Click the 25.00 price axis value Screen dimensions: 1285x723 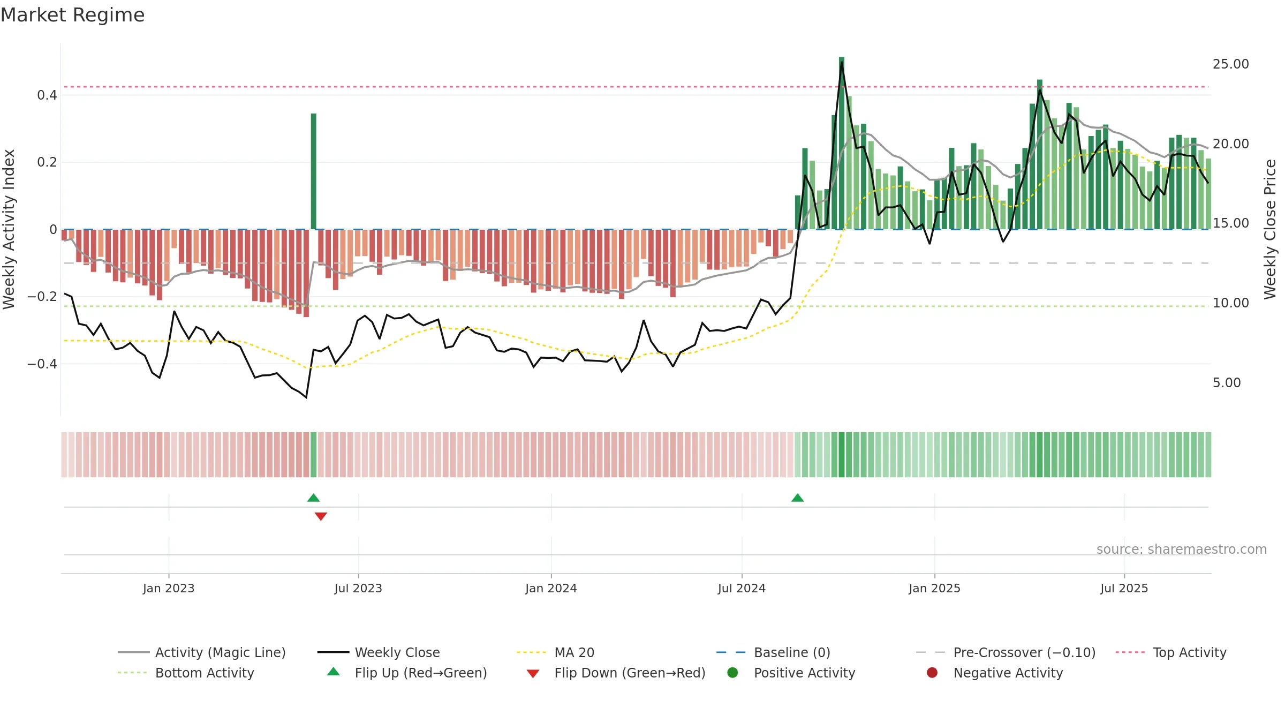(1231, 64)
